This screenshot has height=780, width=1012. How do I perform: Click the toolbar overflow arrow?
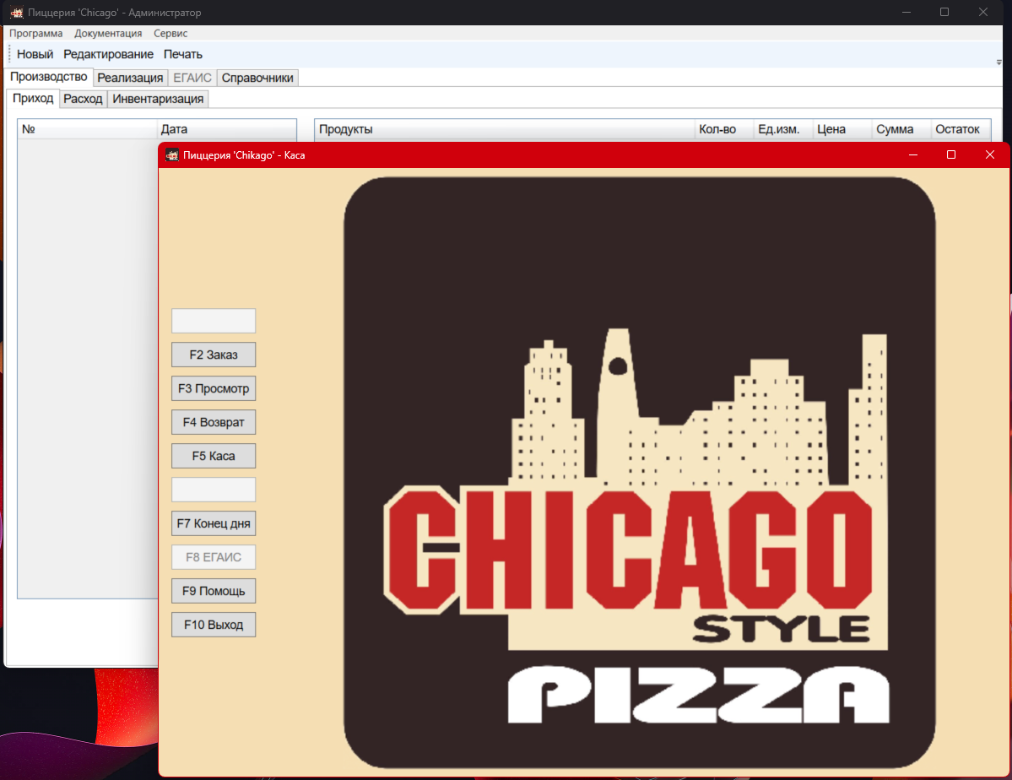point(998,62)
